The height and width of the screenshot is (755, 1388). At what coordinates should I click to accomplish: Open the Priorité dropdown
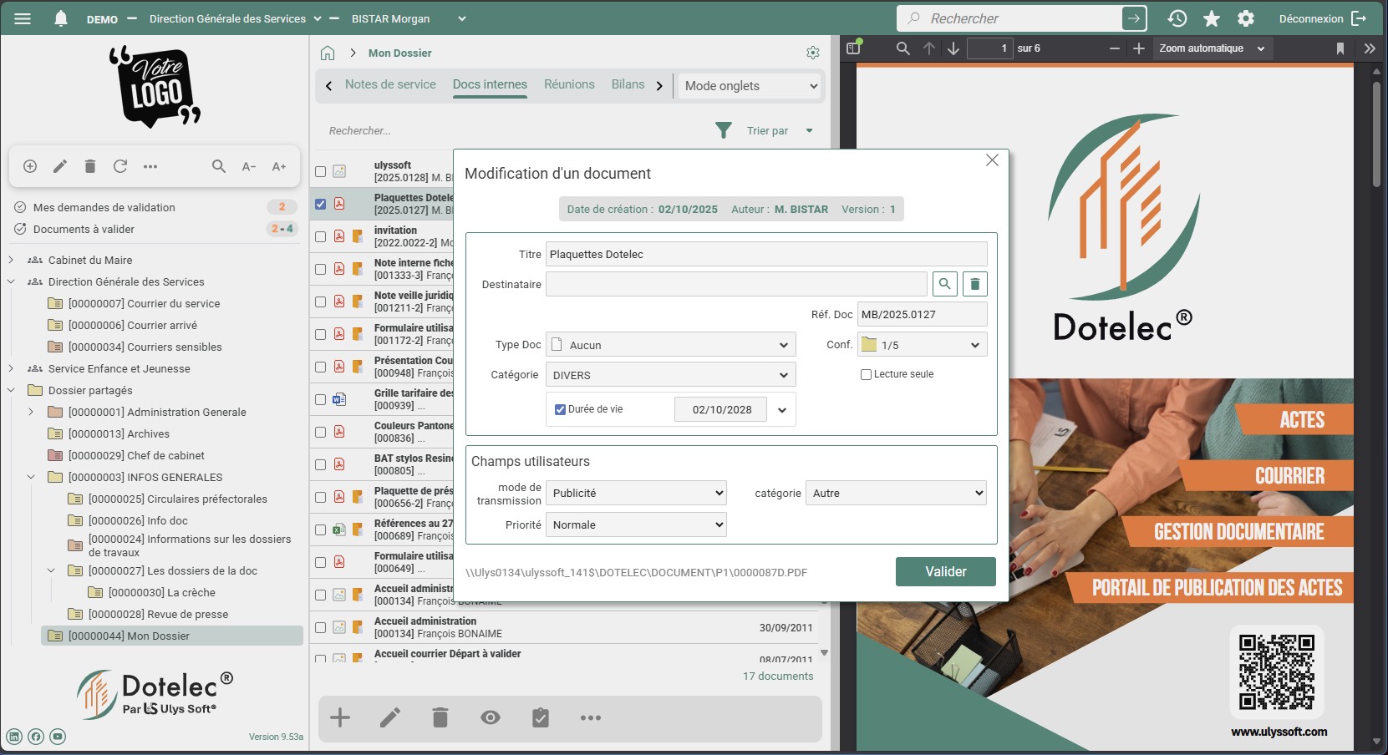point(636,524)
